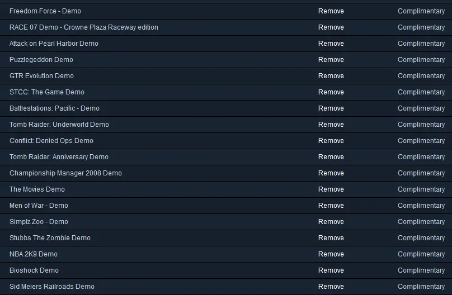This screenshot has height=295, width=452.
Task: Remove RACE 07 Demo Crowne Plaza edition
Action: point(331,27)
